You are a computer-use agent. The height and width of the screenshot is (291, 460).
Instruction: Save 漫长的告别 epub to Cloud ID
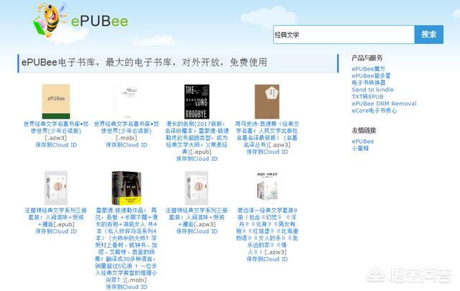click(197, 159)
